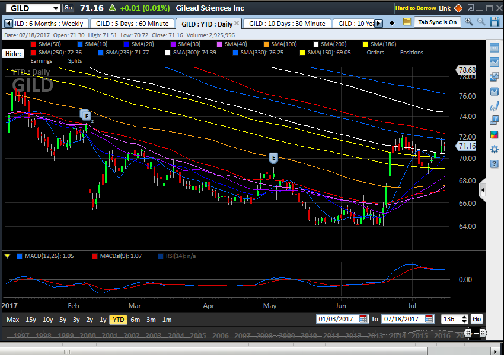Select the YTD time range
This screenshot has height=355, width=504.
pos(118,319)
